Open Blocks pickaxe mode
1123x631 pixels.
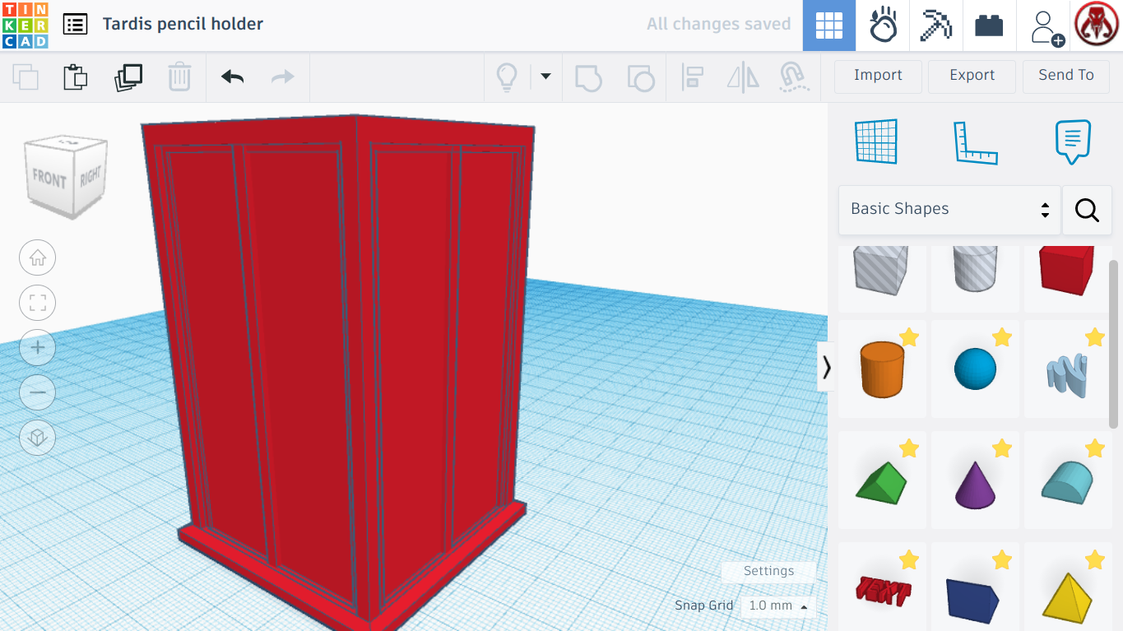[x=935, y=26]
